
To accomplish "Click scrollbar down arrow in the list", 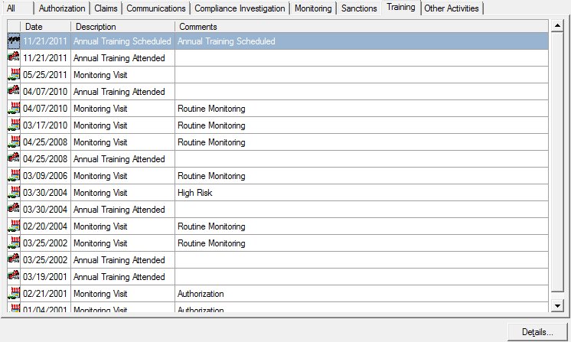I will tap(556, 306).
